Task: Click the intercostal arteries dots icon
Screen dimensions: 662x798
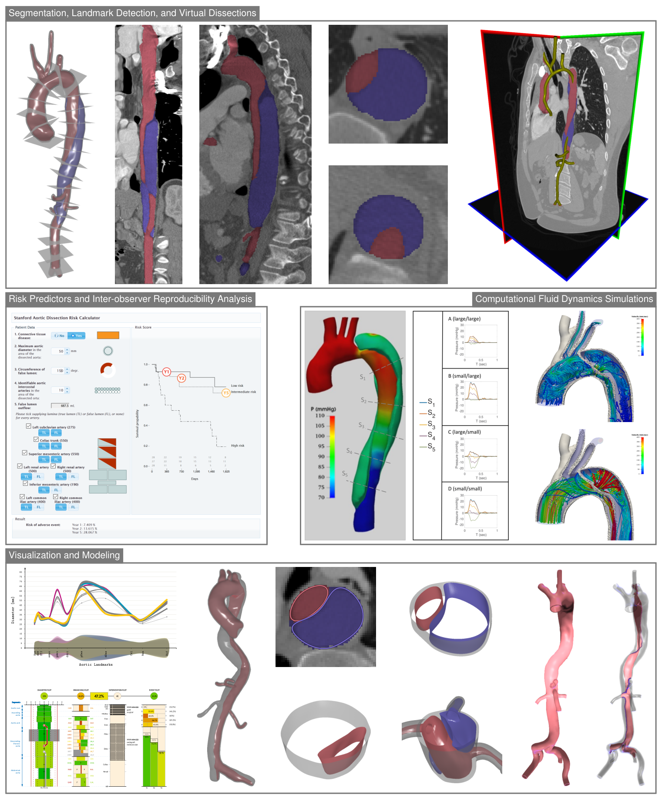Action: [108, 390]
